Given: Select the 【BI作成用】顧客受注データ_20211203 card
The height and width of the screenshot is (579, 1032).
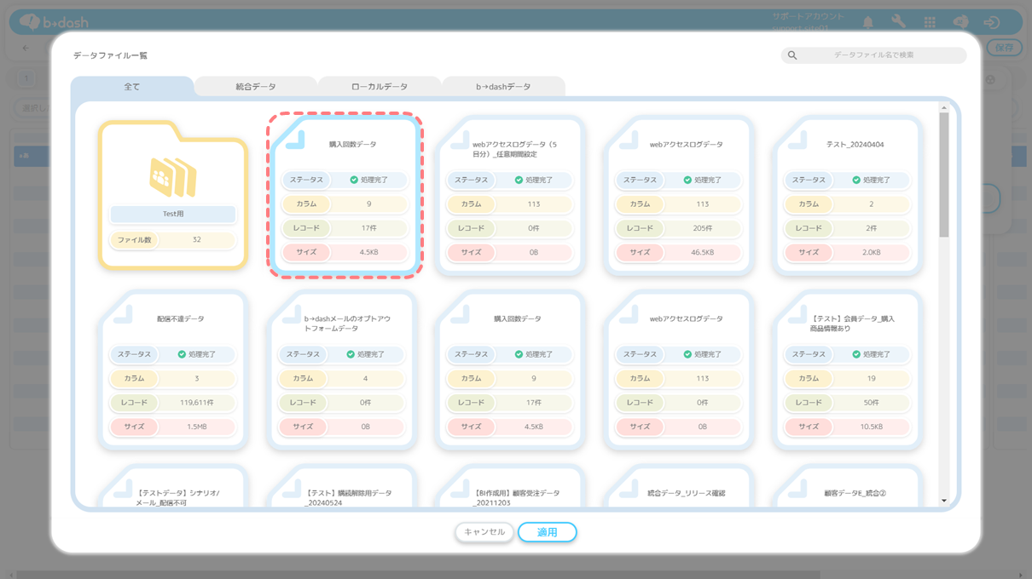Looking at the screenshot, I should [511, 486].
